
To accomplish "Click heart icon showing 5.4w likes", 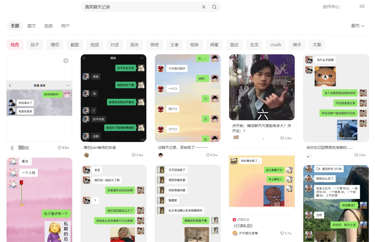I will 134,155.
